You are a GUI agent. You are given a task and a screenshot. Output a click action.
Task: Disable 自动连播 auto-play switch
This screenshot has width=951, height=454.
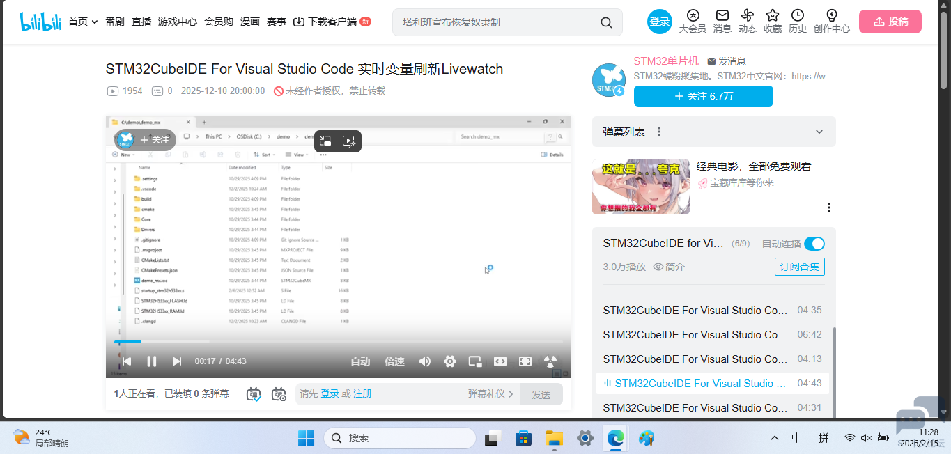tap(813, 244)
